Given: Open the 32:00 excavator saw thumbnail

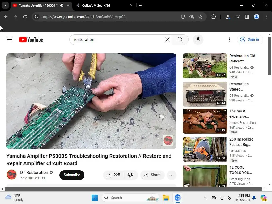Looking at the screenshot, I should (x=205, y=149).
